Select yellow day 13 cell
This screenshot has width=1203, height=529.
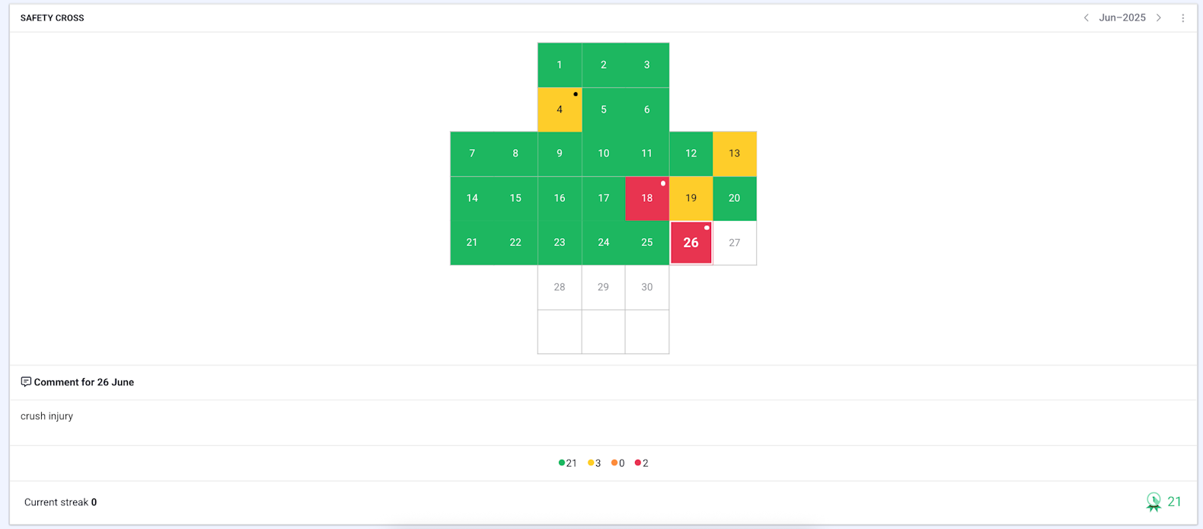coord(734,154)
